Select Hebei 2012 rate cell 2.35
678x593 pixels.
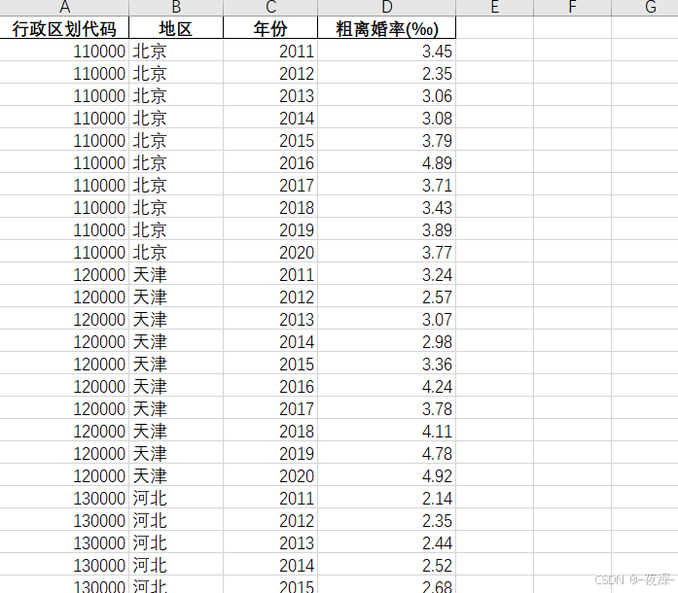387,521
